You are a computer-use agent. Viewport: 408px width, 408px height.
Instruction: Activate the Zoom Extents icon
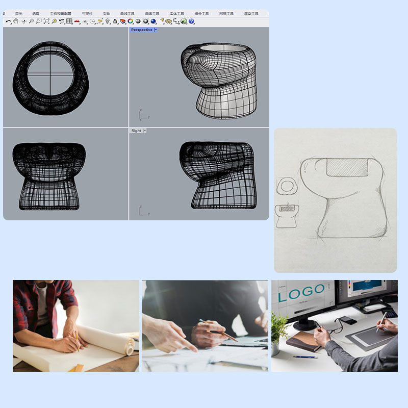pos(46,21)
